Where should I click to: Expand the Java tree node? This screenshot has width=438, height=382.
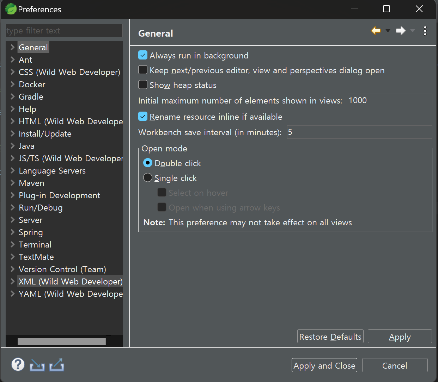coord(12,146)
